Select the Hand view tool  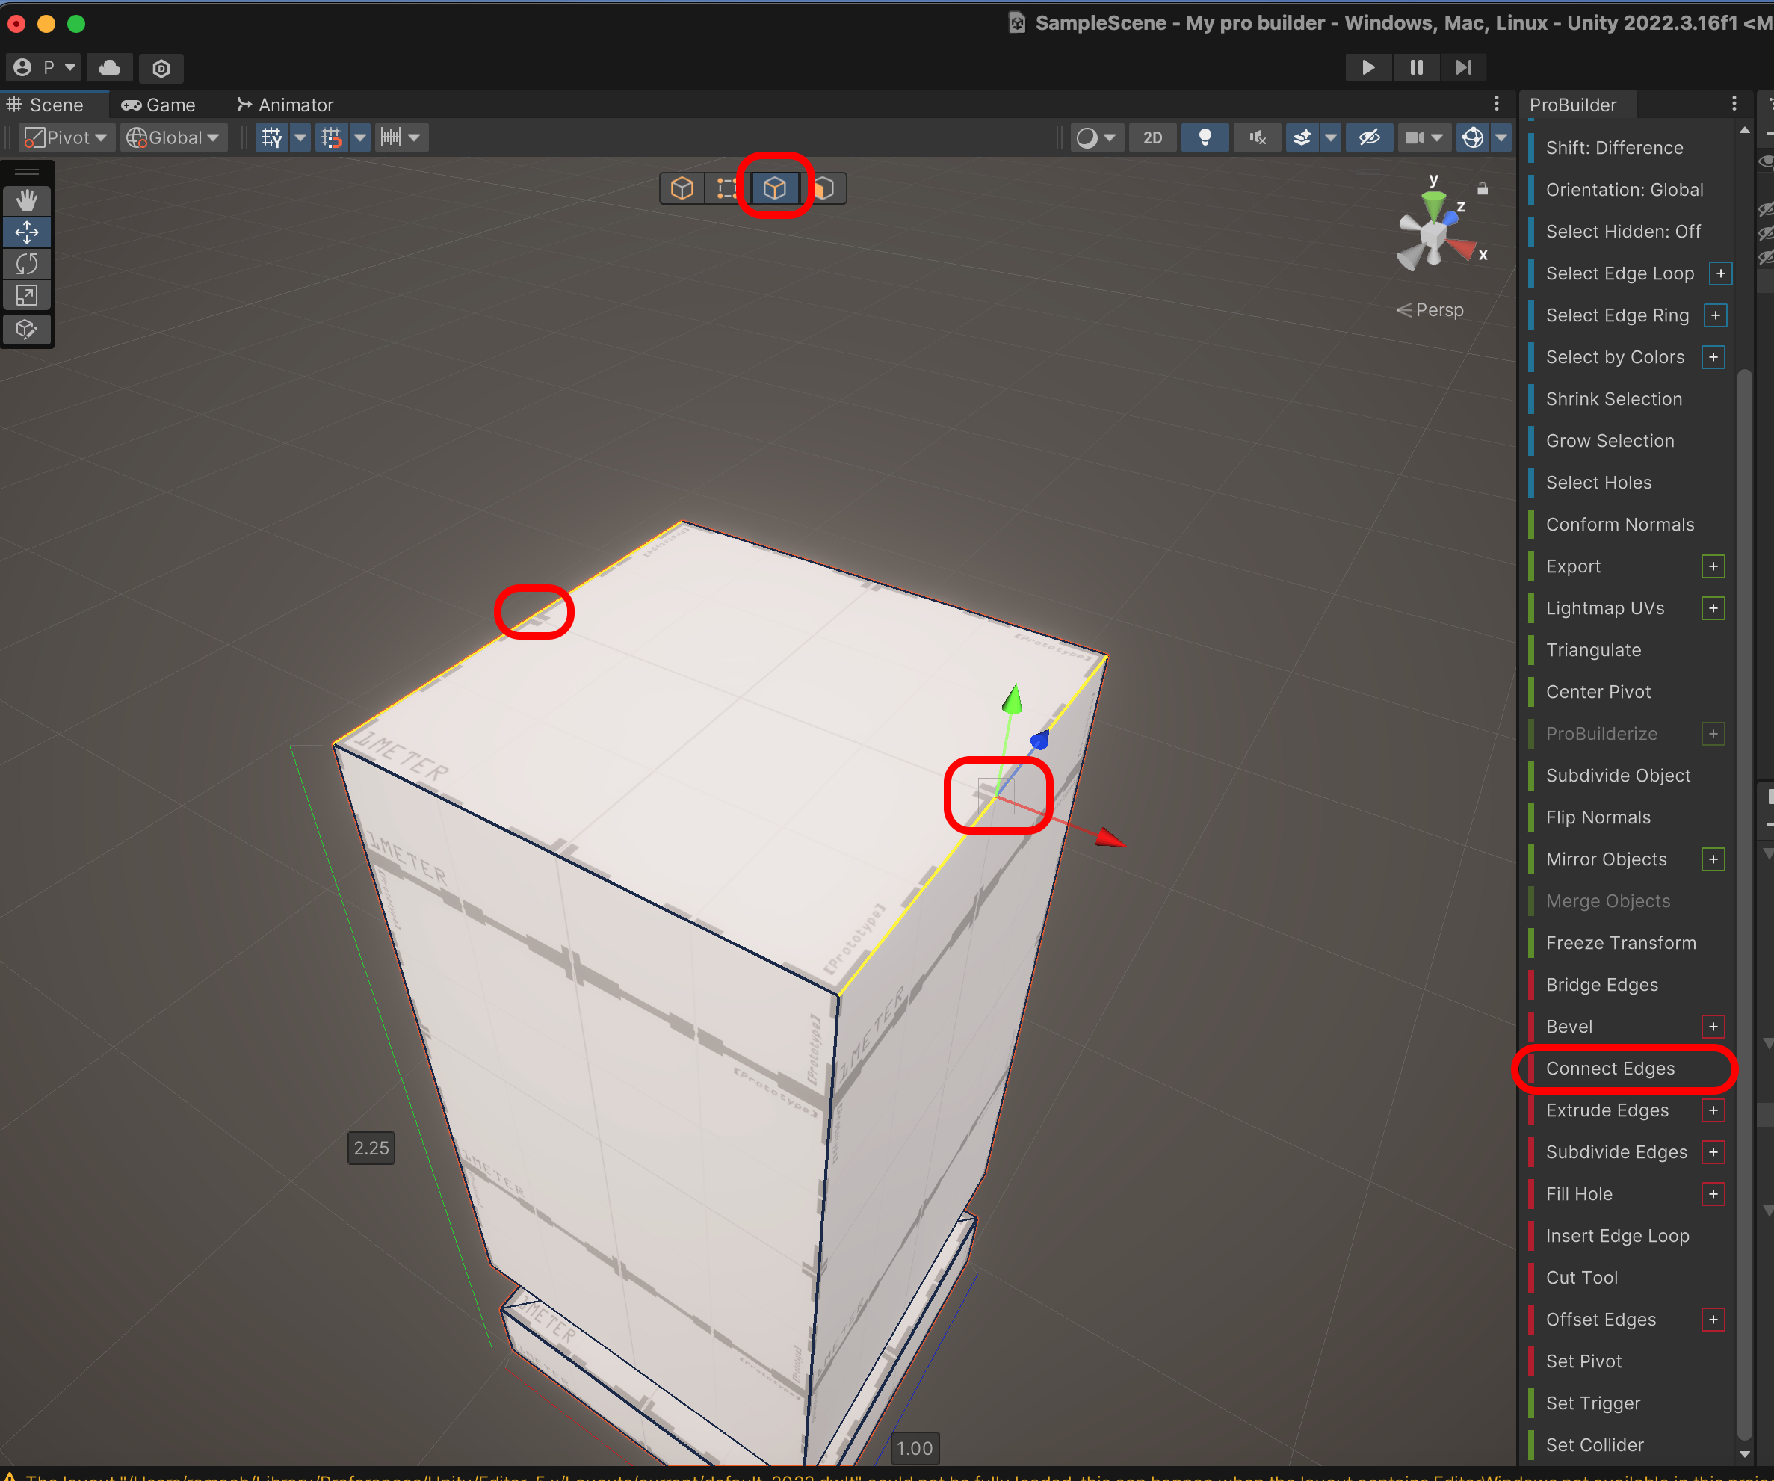point(27,200)
